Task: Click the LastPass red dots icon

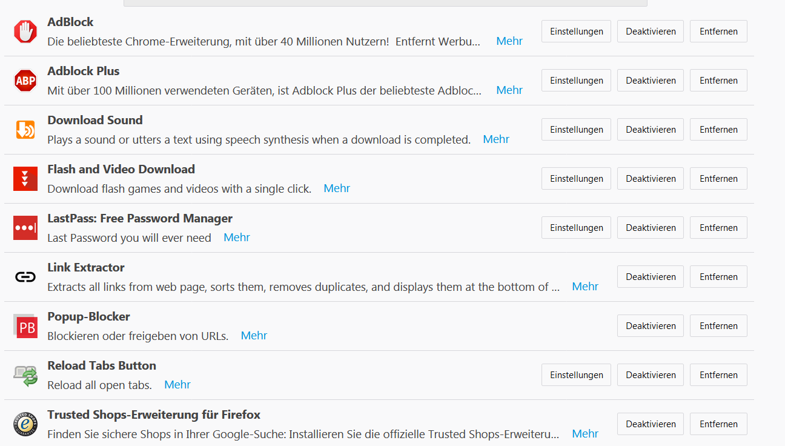Action: click(x=25, y=228)
